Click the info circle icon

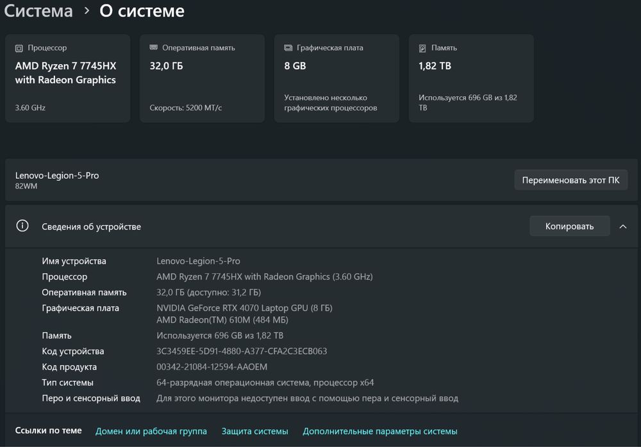22,226
